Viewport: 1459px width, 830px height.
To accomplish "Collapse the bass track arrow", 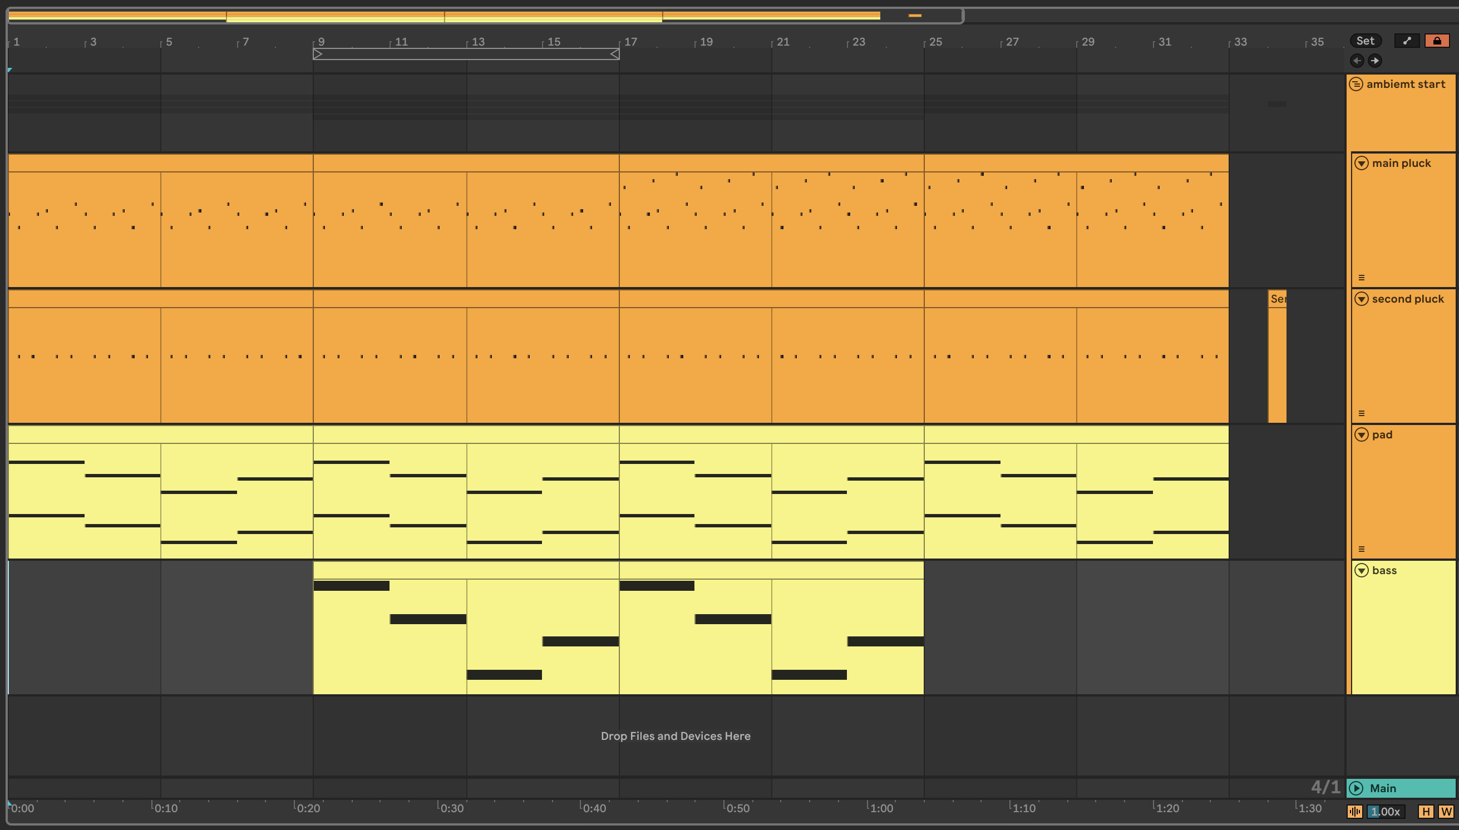I will click(x=1362, y=571).
